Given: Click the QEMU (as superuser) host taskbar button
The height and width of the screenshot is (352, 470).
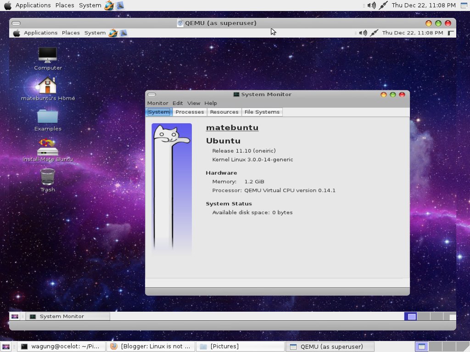Looking at the screenshot, I should point(330,346).
